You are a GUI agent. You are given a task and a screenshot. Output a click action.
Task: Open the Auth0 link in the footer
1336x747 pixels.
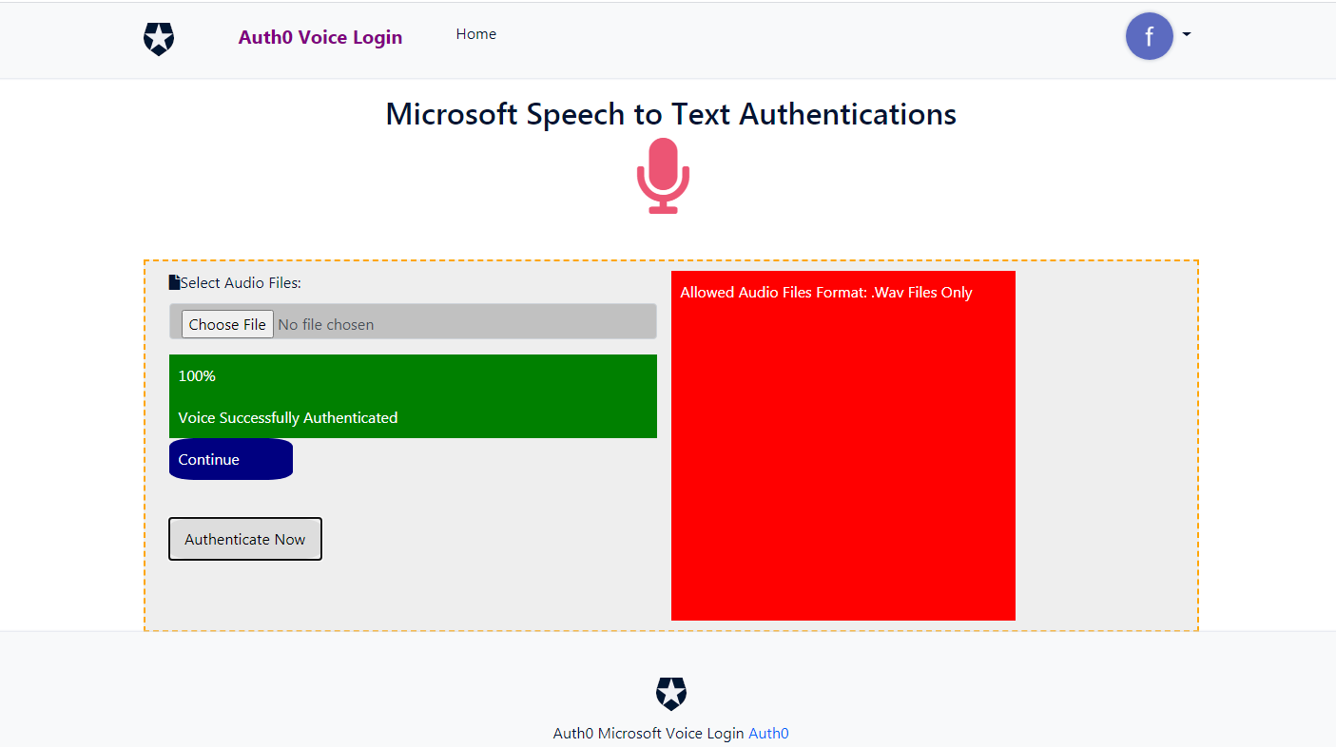pyautogui.click(x=768, y=733)
